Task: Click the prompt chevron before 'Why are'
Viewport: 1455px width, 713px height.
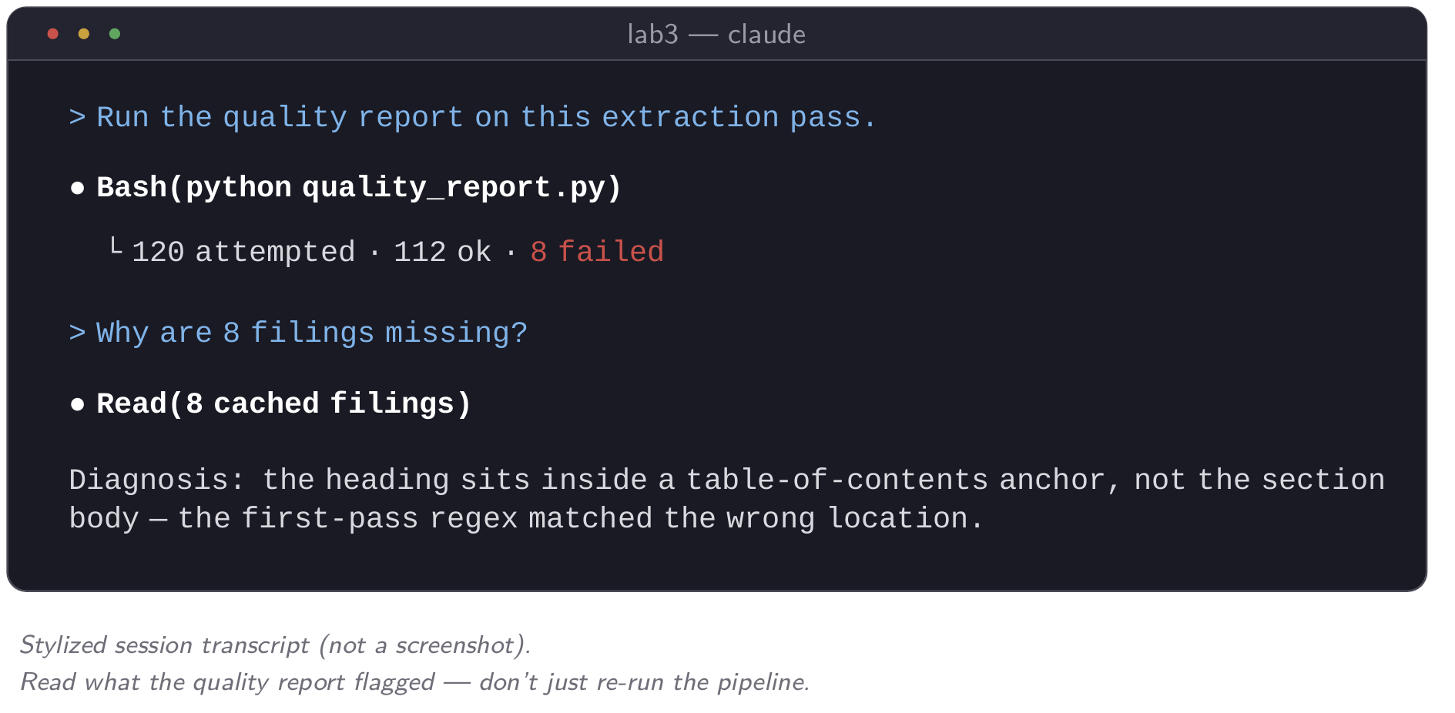Action: 77,333
